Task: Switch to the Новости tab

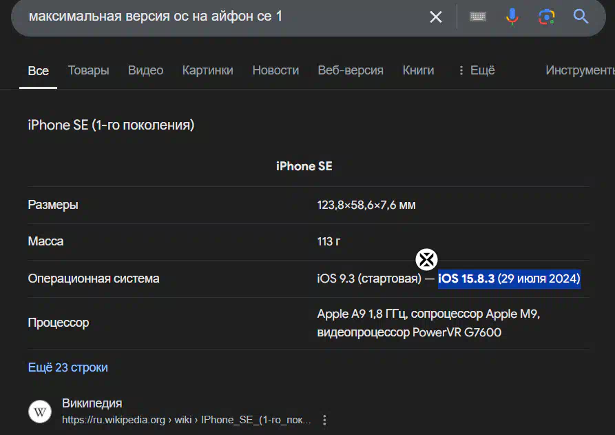Action: [275, 70]
